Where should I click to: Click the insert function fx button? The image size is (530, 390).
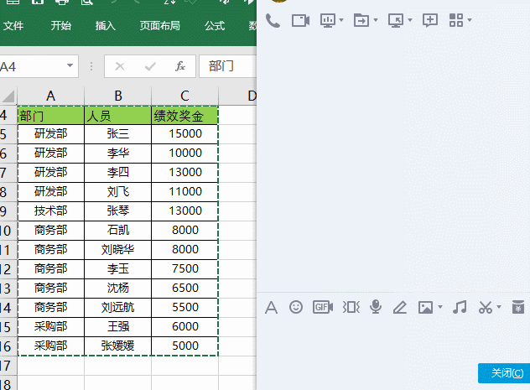click(180, 66)
